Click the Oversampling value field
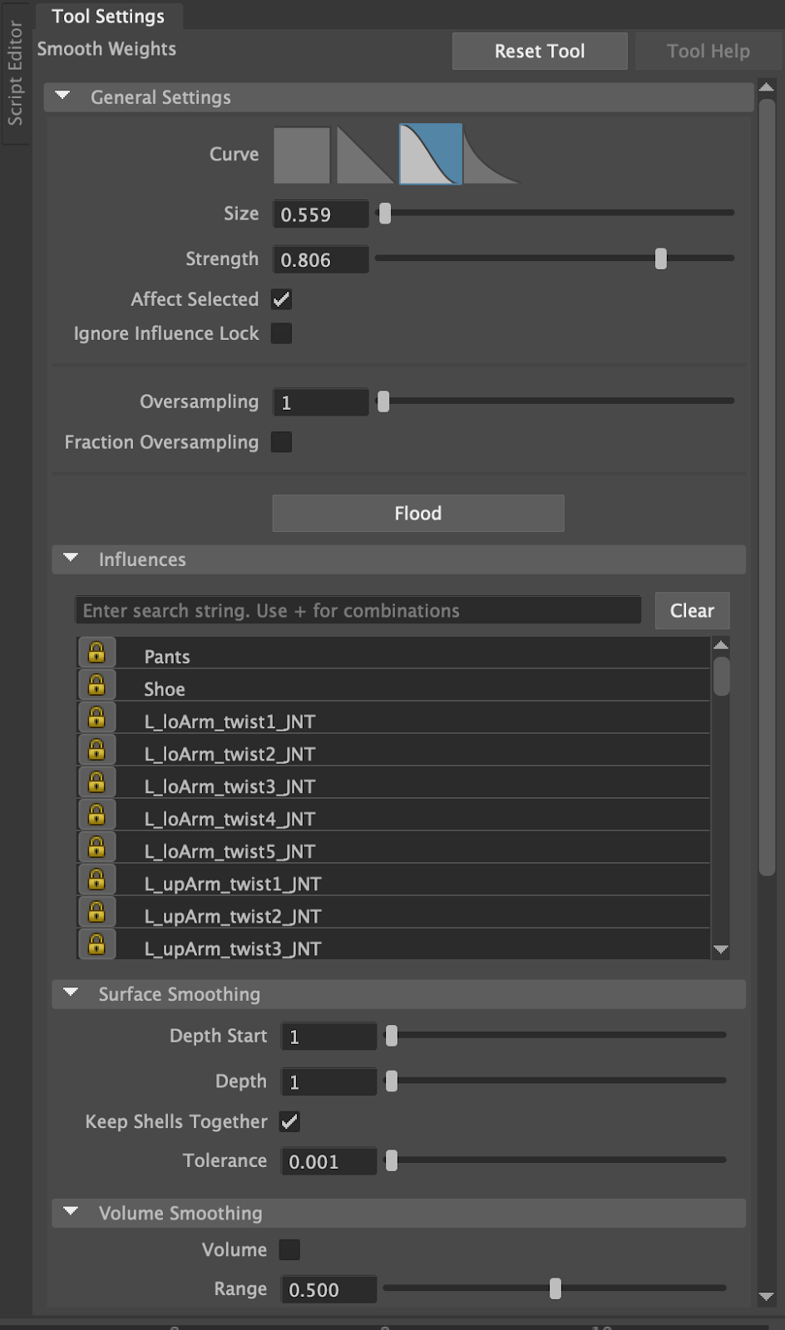This screenshot has width=785, height=1330. [321, 402]
